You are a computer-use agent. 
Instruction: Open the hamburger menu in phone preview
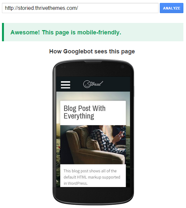pos(65,85)
